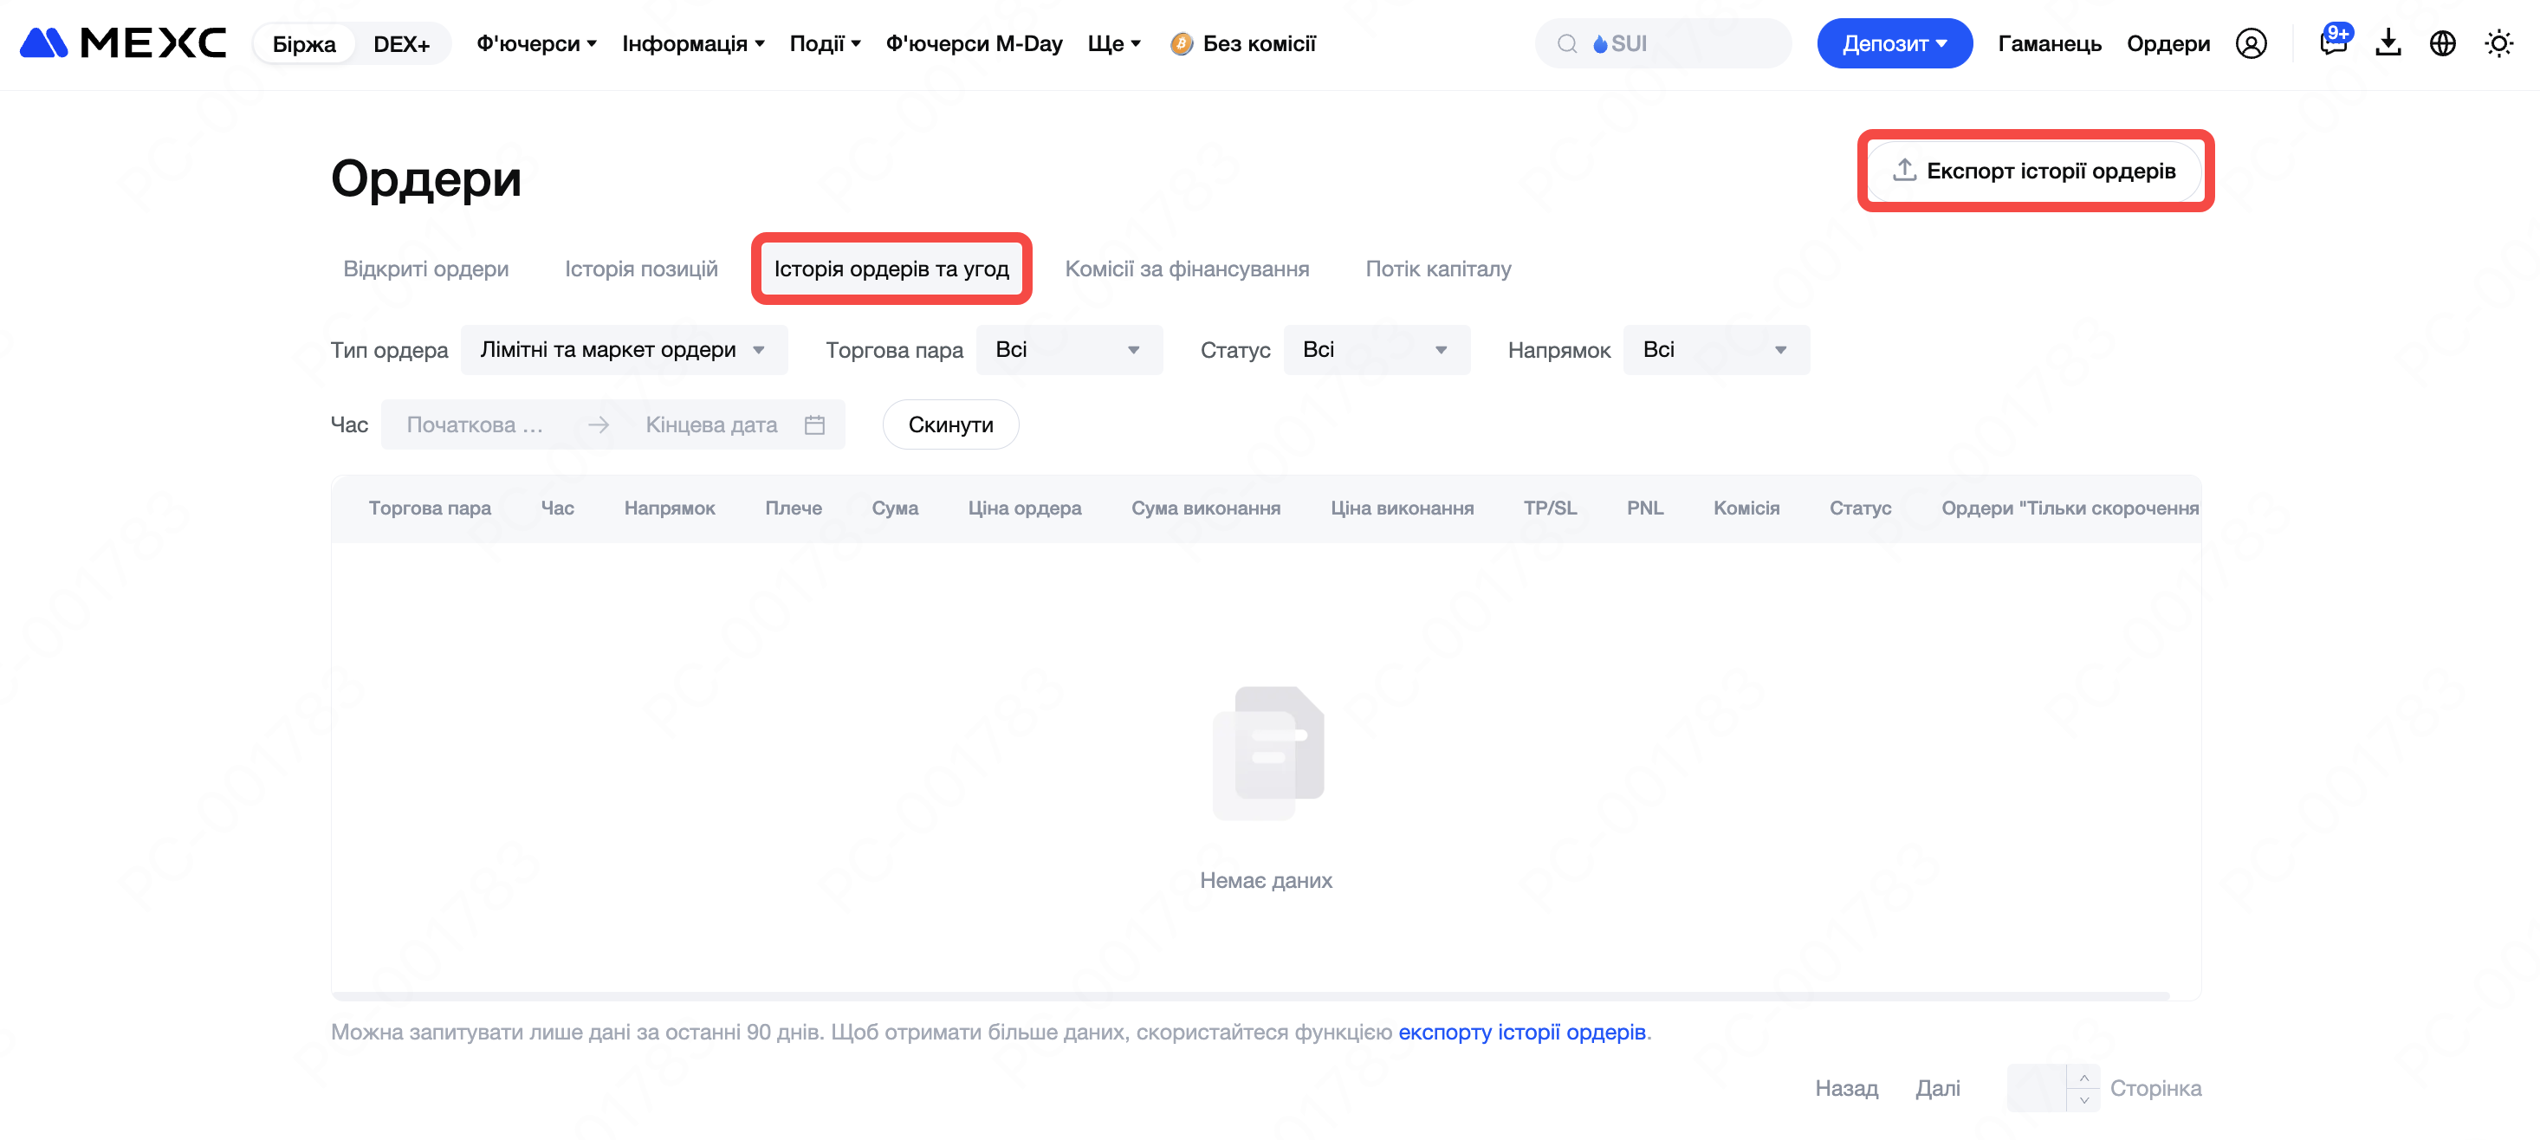Image resolution: width=2540 pixels, height=1140 pixels.
Task: Click the Назад pagination button
Action: click(x=1846, y=1089)
